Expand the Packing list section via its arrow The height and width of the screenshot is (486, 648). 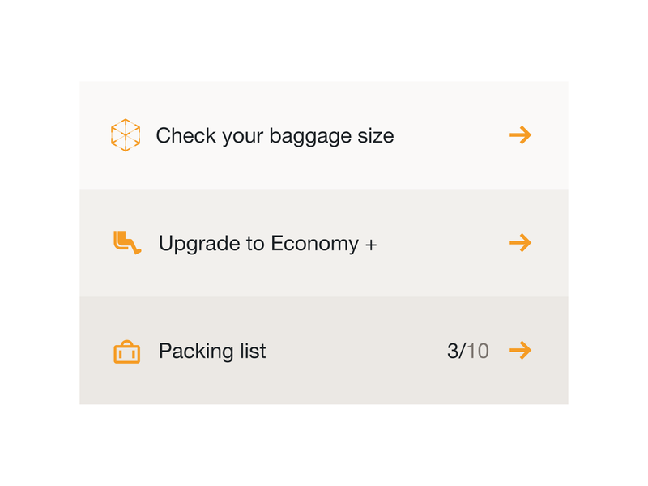[x=522, y=351]
